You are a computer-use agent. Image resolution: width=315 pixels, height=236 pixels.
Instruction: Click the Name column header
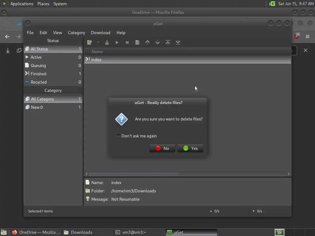point(188,52)
